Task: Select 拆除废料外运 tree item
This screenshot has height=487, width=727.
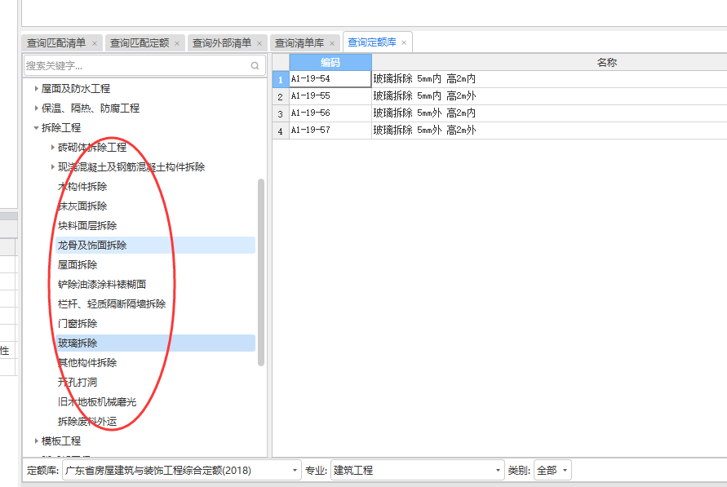Action: [x=87, y=421]
